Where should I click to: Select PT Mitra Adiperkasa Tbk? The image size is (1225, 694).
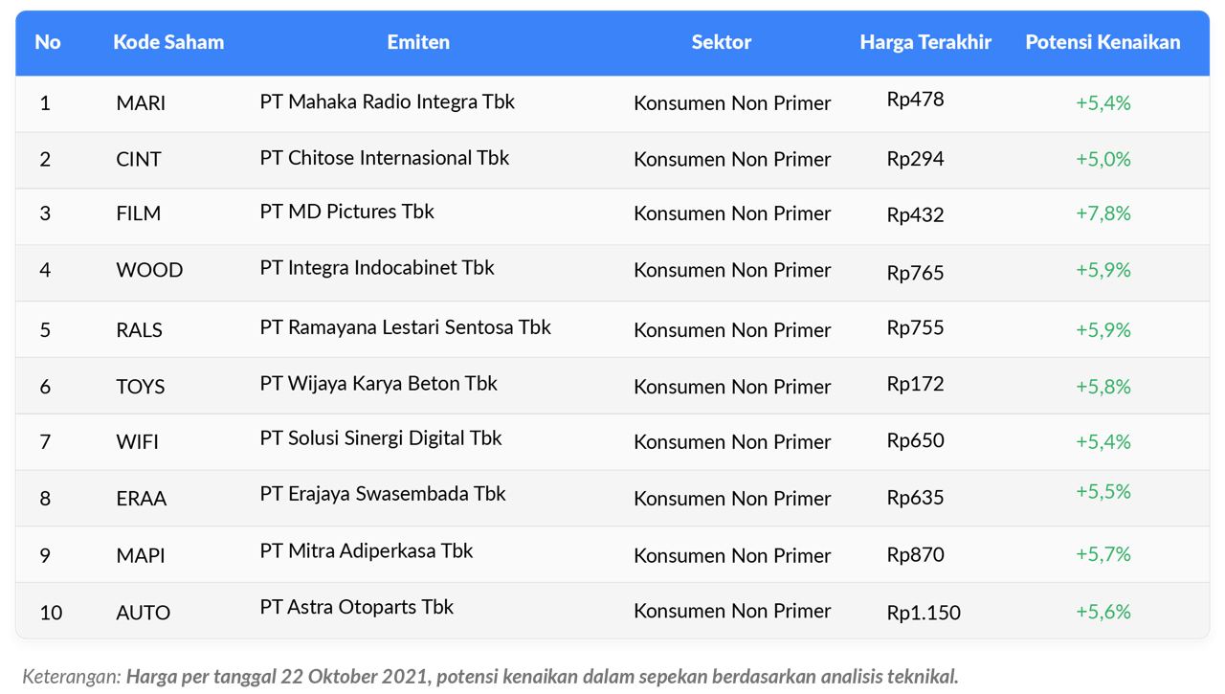pyautogui.click(x=367, y=551)
